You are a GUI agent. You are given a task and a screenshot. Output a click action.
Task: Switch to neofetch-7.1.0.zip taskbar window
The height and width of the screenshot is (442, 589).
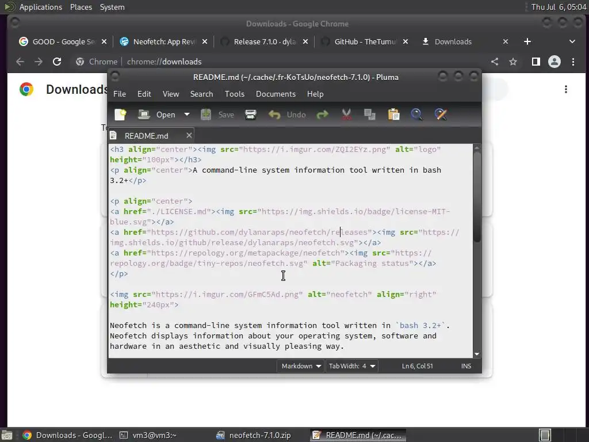point(254,435)
